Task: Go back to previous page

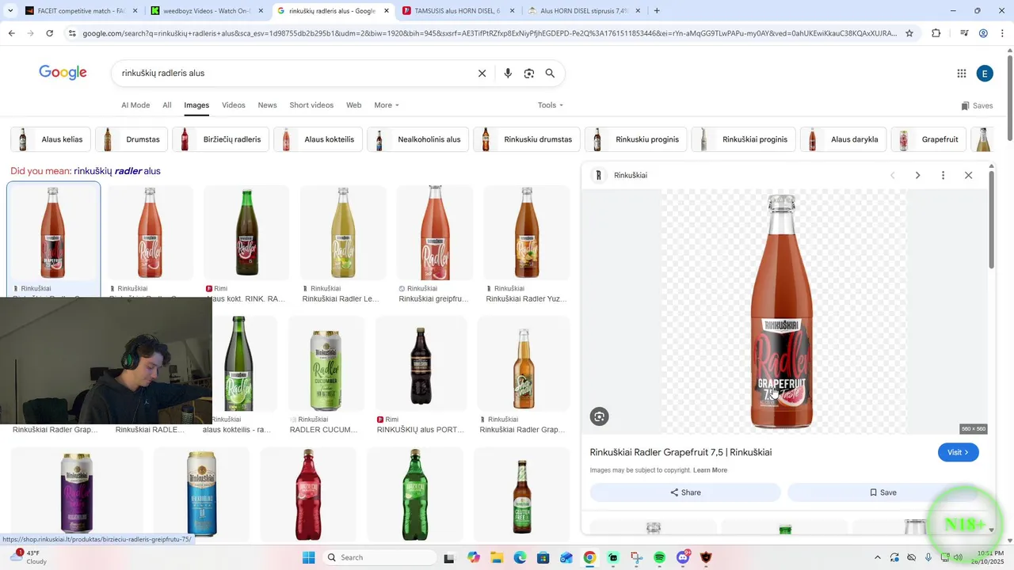Action: pos(11,33)
